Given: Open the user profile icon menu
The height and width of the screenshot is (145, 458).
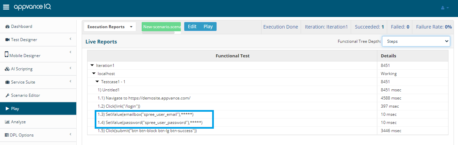Looking at the screenshot, I should 445,7.
